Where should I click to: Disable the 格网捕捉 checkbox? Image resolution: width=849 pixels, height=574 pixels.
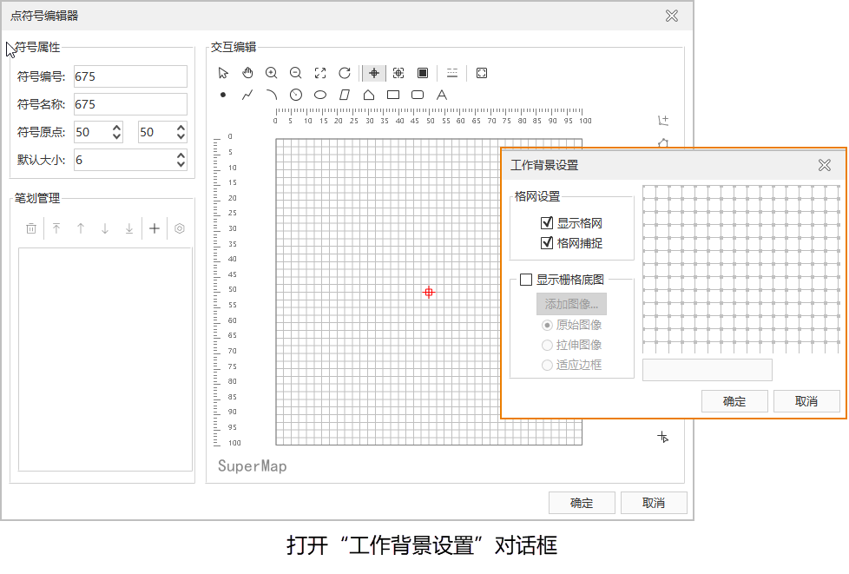coord(547,243)
